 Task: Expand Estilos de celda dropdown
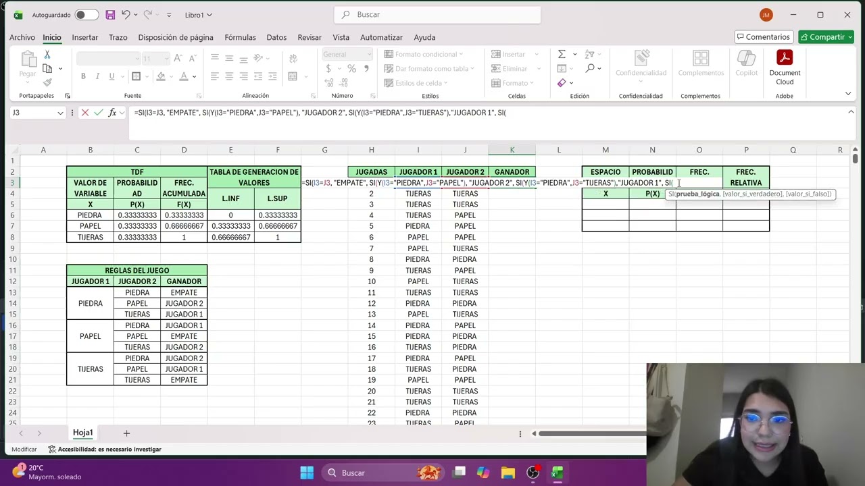447,83
